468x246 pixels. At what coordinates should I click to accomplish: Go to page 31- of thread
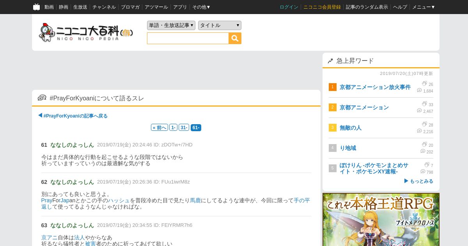point(184,128)
